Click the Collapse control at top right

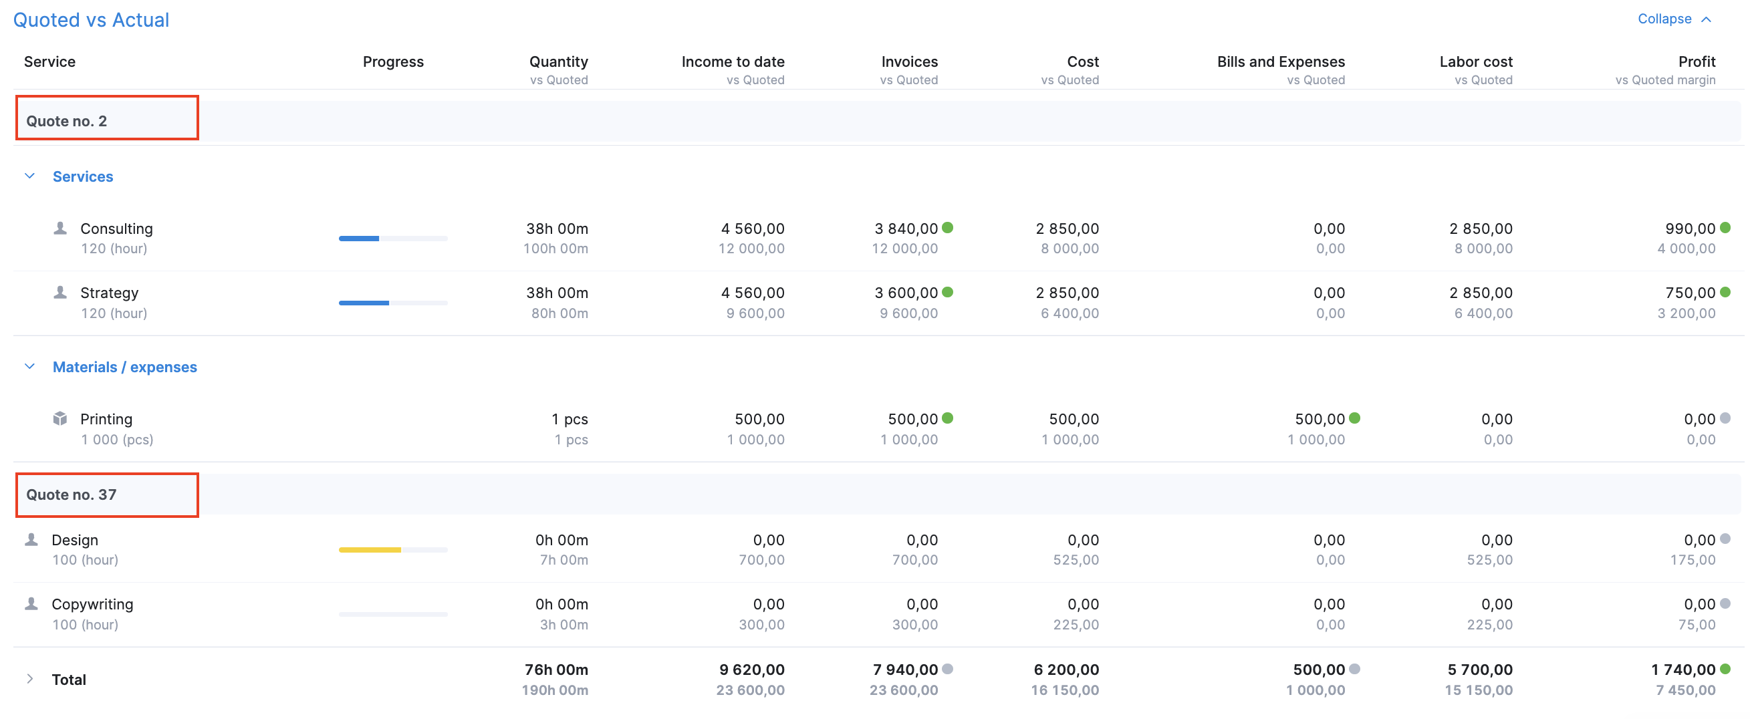tap(1672, 18)
